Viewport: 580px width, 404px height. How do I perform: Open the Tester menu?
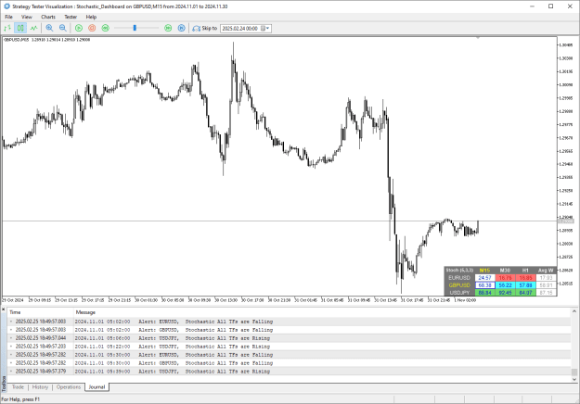(x=71, y=17)
